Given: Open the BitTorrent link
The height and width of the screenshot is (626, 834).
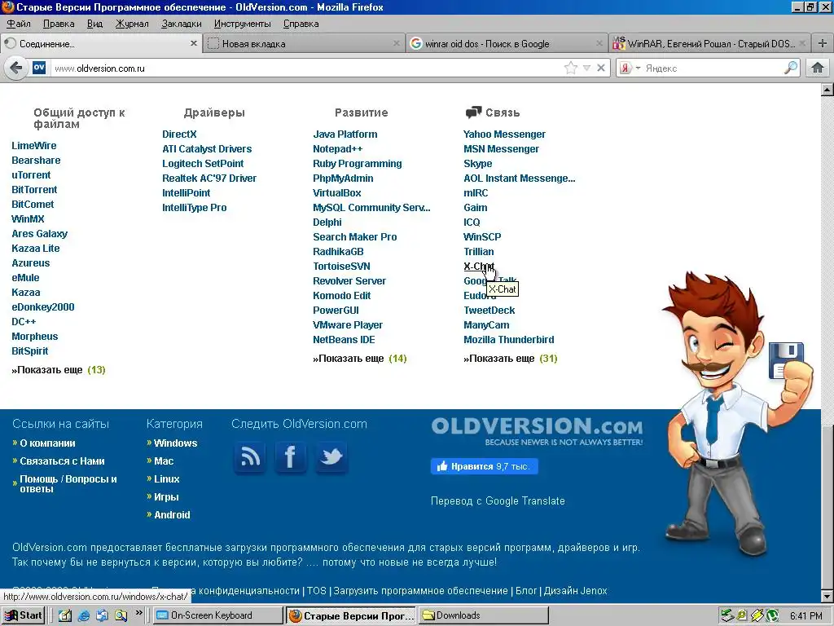Looking at the screenshot, I should pyautogui.click(x=34, y=190).
